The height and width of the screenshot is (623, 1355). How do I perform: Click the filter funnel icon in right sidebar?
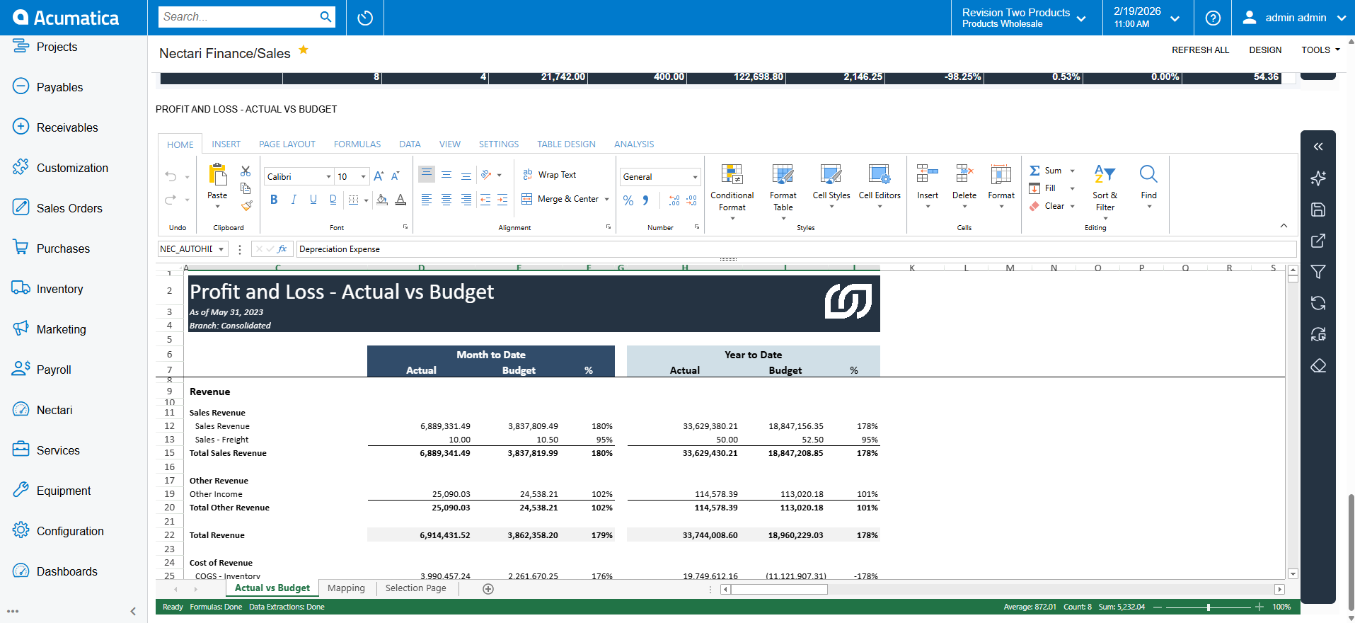pos(1317,272)
